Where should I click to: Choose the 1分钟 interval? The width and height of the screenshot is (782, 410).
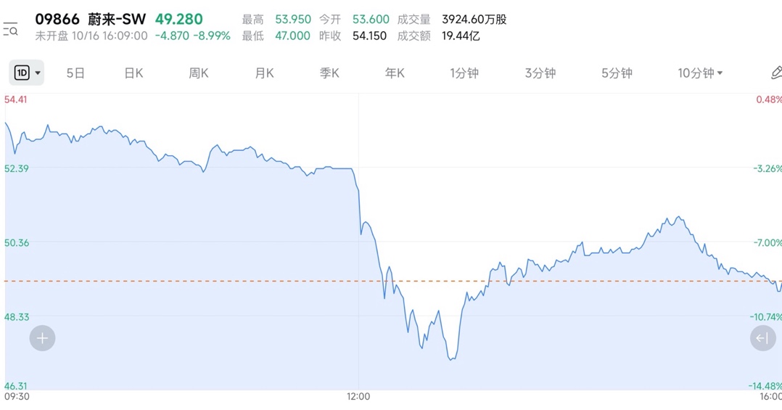coord(464,73)
